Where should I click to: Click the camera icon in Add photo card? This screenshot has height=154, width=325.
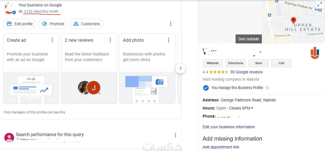(x=160, y=82)
